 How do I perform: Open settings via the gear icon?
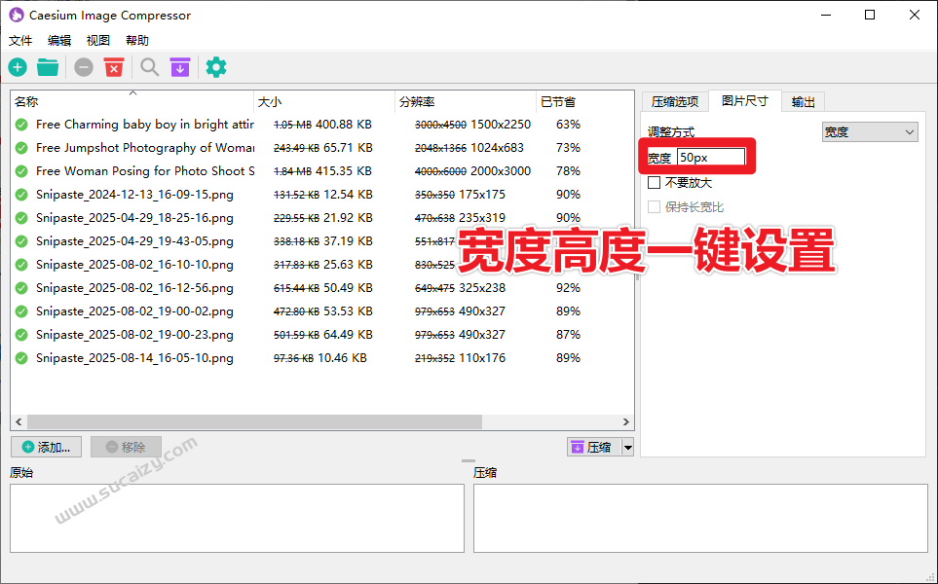click(x=215, y=67)
